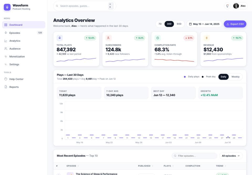Click the Analytics chart icon in sidebar
Image resolution: width=252 pixels, height=175 pixels.
click(6, 41)
